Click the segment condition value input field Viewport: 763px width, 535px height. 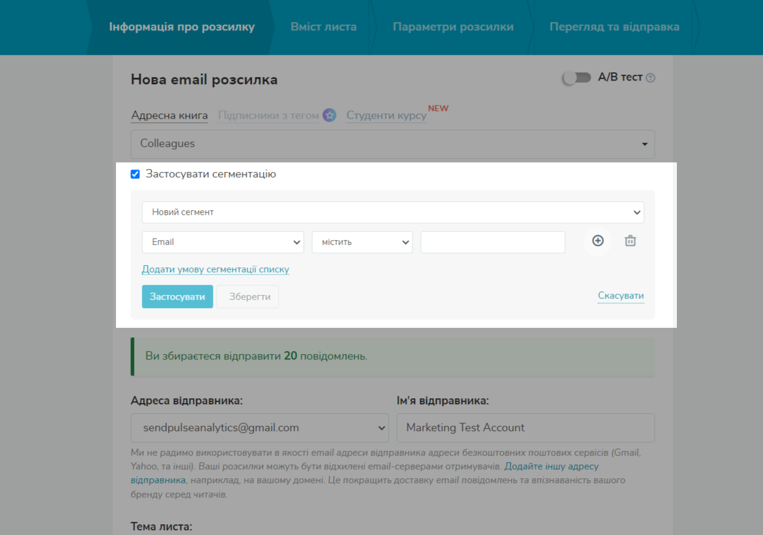493,242
